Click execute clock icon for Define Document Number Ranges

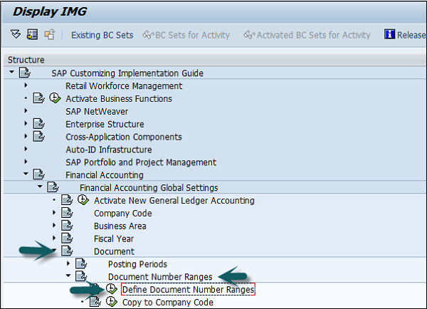point(112,290)
